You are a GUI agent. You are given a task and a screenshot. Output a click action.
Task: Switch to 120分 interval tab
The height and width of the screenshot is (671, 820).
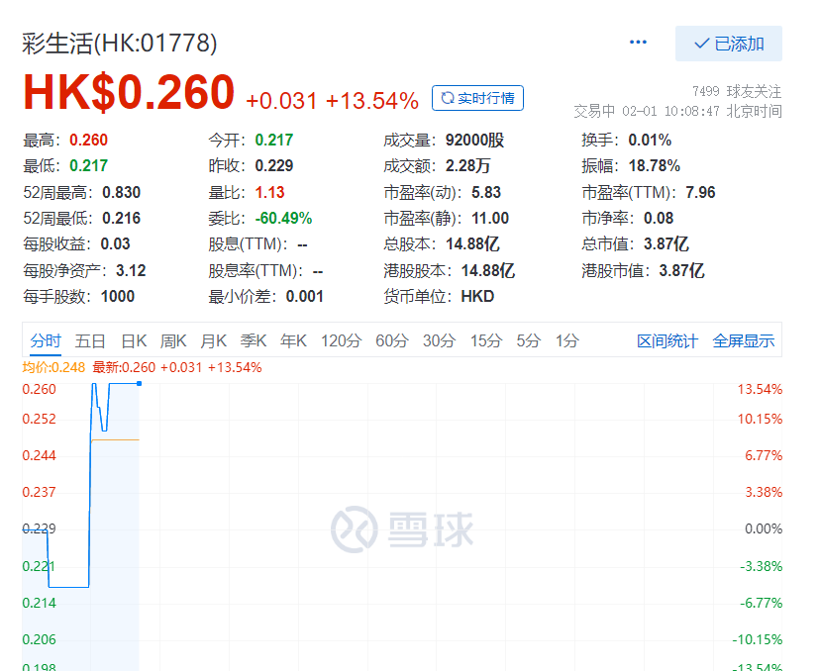click(x=341, y=340)
